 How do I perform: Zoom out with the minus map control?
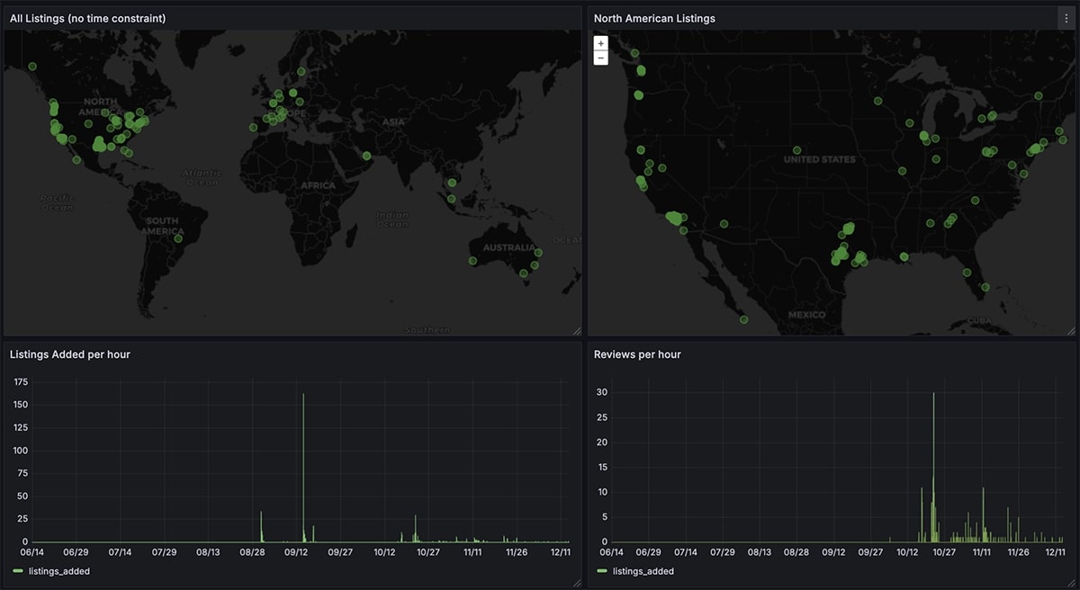click(600, 58)
